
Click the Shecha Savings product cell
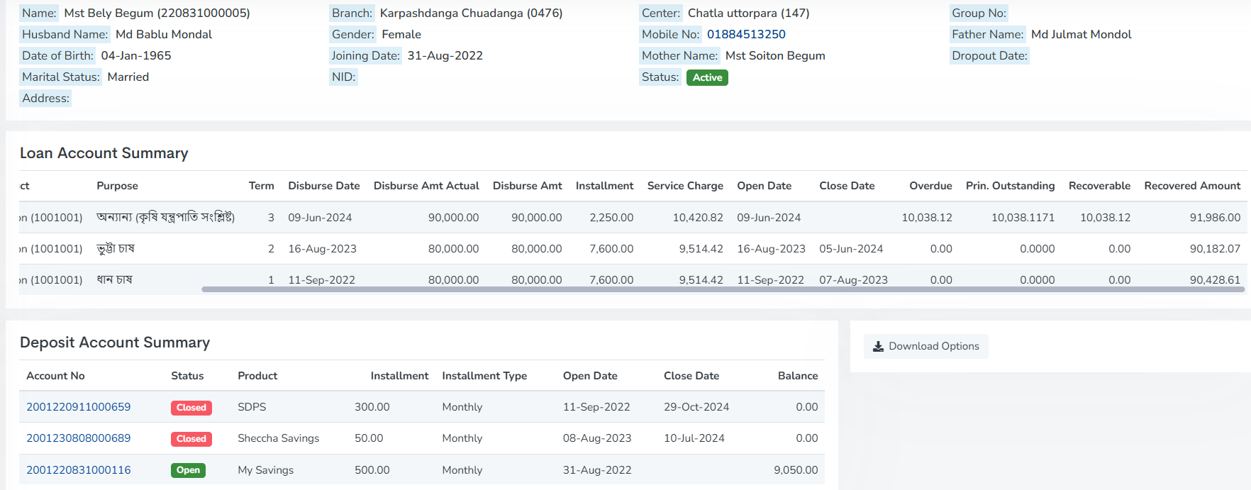278,438
